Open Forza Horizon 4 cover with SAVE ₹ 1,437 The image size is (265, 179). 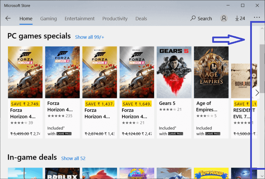click(99, 72)
